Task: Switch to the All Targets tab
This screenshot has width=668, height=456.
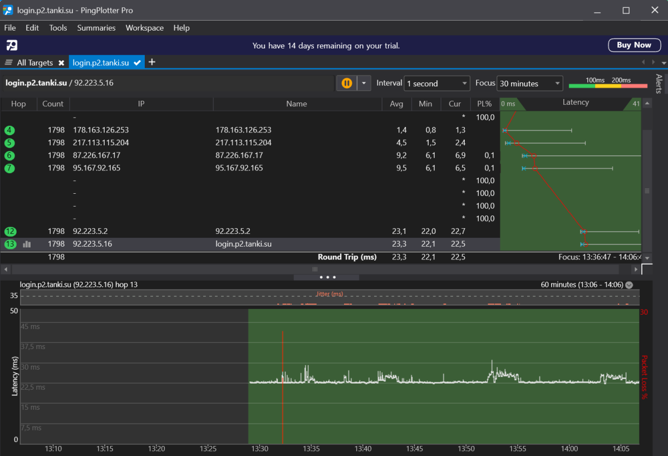Action: 35,63
